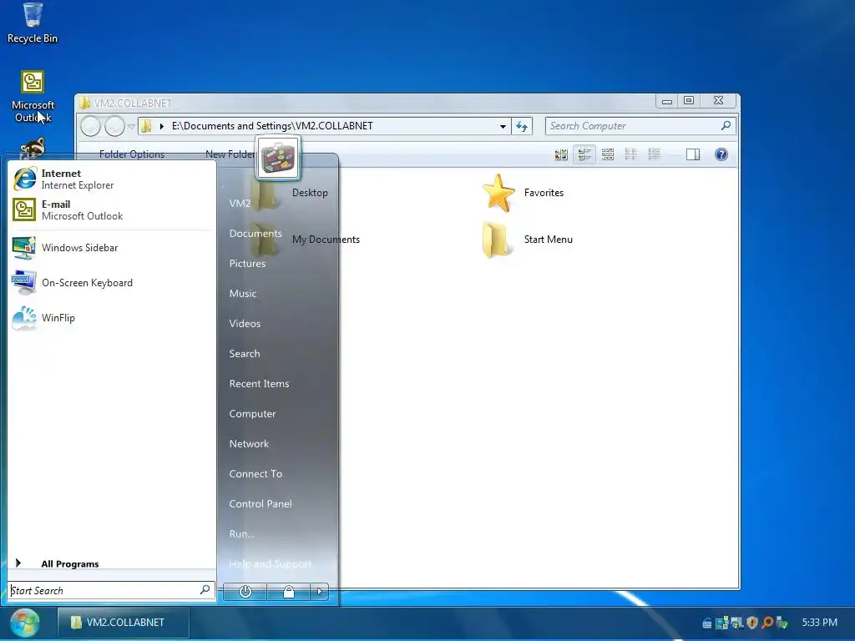The width and height of the screenshot is (855, 641).
Task: Open the Recycle Bin desktop icon
Action: point(33,23)
